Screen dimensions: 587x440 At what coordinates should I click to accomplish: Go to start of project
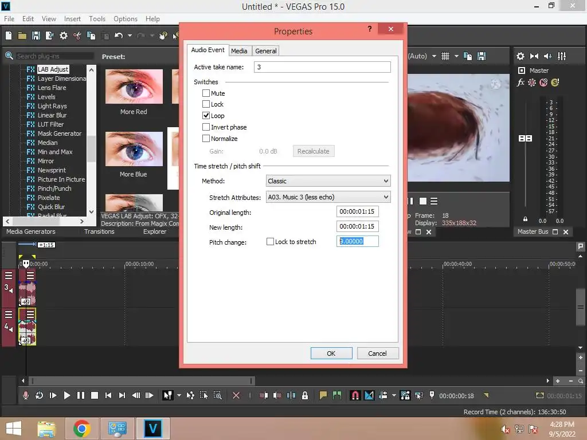tap(108, 395)
